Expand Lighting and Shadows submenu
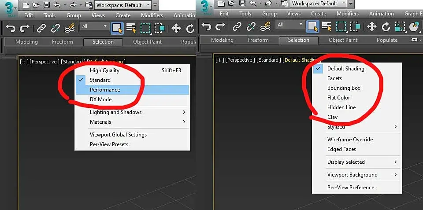The image size is (423, 210). coord(132,112)
